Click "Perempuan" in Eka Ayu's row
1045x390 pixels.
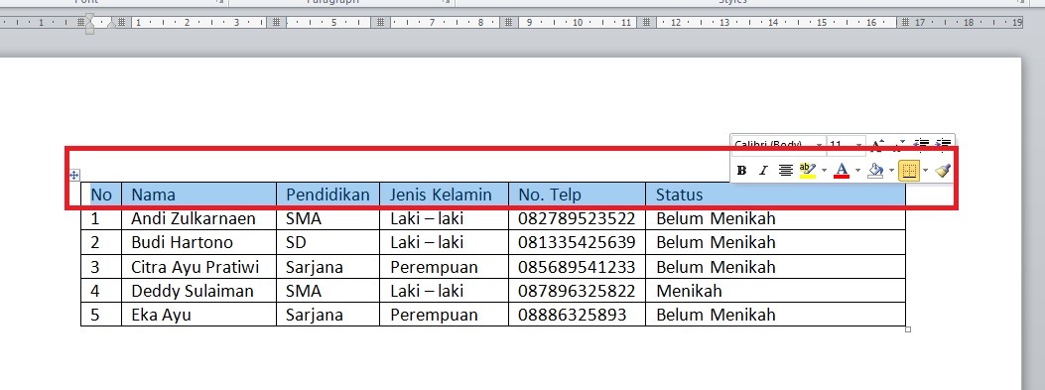tap(434, 315)
